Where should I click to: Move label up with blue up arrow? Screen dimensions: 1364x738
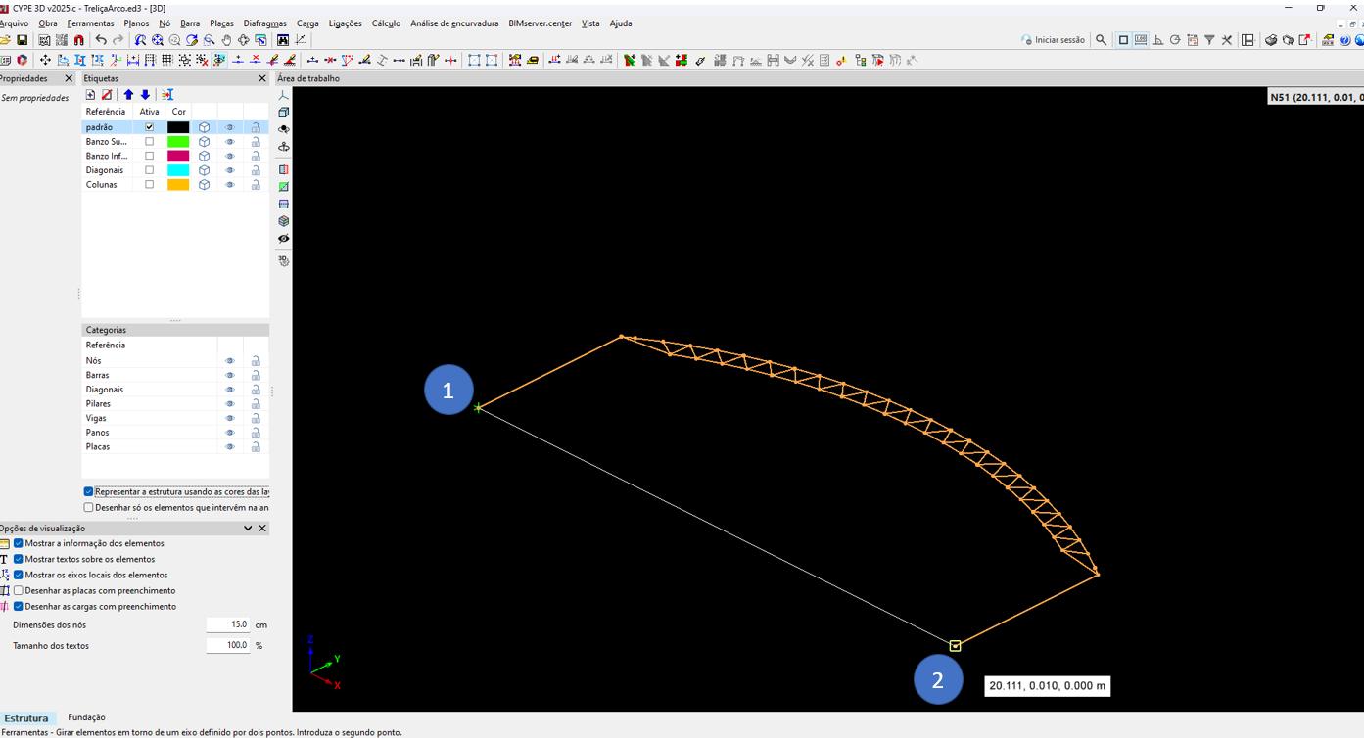point(128,95)
